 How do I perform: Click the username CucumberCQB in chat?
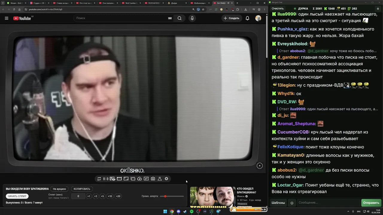[293, 132]
